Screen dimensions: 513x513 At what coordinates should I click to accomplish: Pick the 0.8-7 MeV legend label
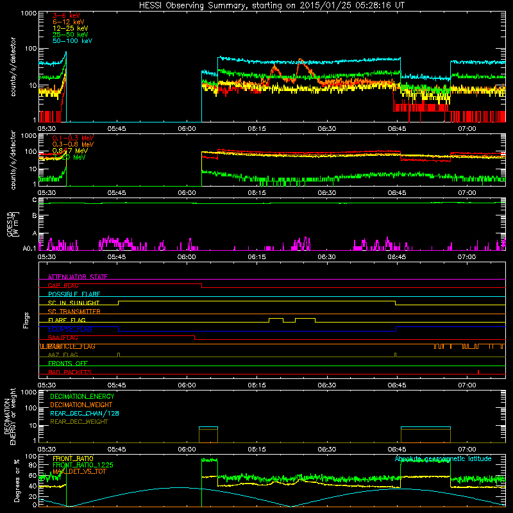pos(70,151)
